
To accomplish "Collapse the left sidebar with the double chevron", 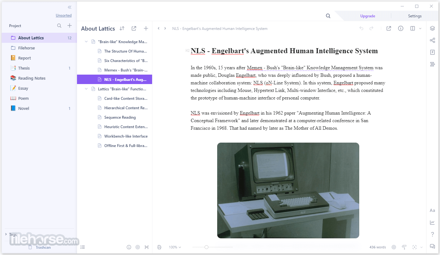I will 69,7.
